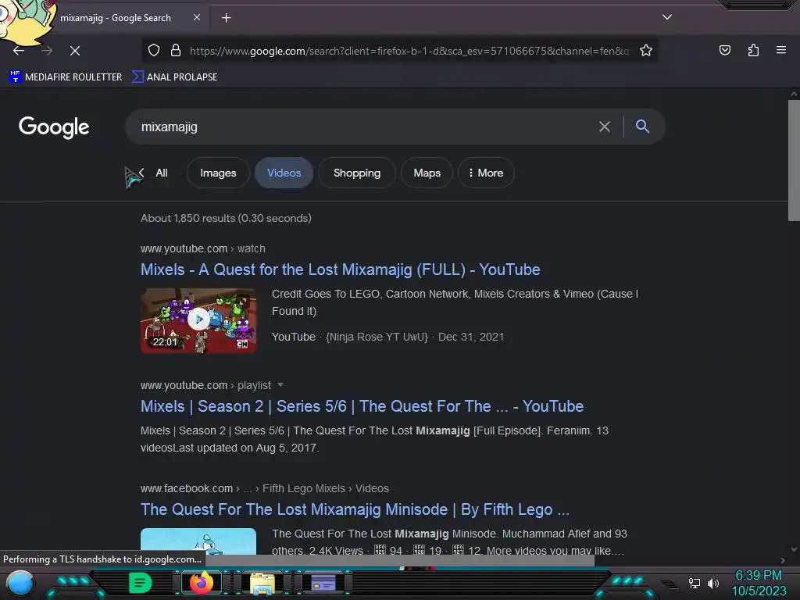
Task: Open Mixels Season 2 Series 5/6 playlist link
Action: [x=362, y=406]
